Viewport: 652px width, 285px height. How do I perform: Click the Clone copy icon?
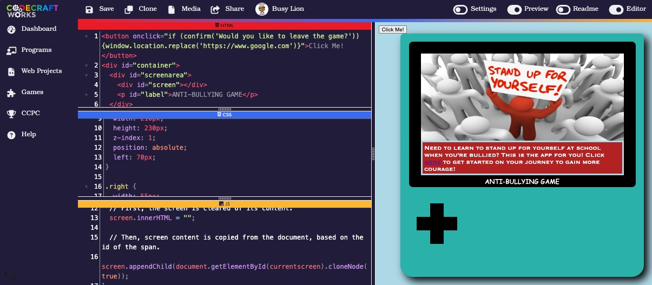(129, 9)
